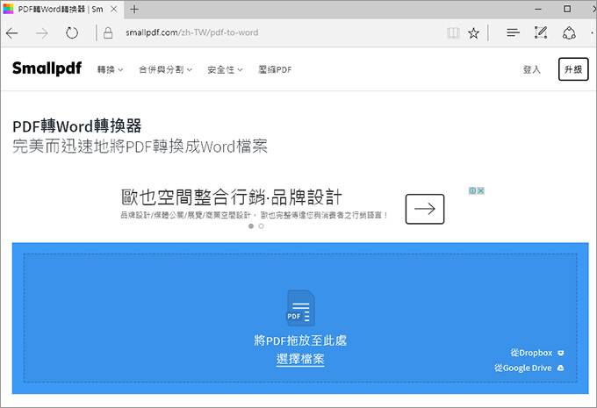
Task: Click the padlock site security icon
Action: coord(108,33)
